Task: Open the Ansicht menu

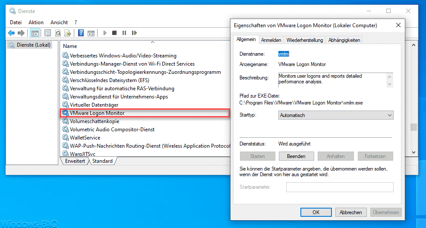Action: (x=59, y=22)
